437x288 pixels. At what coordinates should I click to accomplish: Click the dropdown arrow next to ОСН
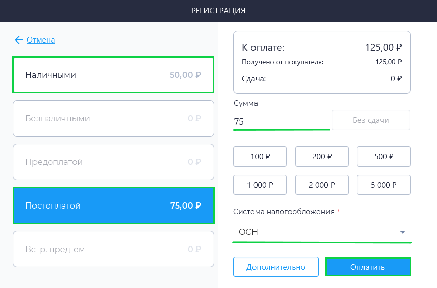point(402,232)
